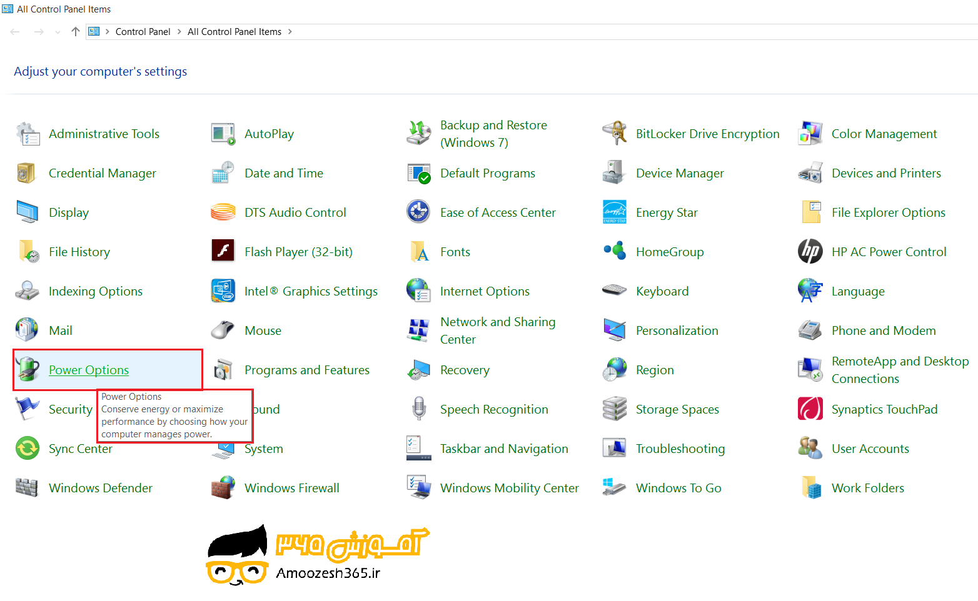Open the Fonts link

point(455,252)
